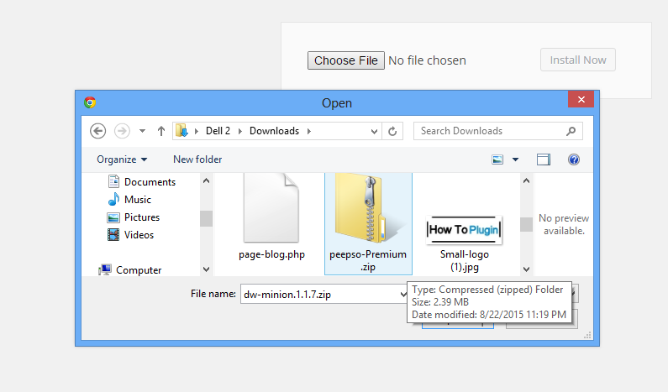Click New folder

coord(197,159)
